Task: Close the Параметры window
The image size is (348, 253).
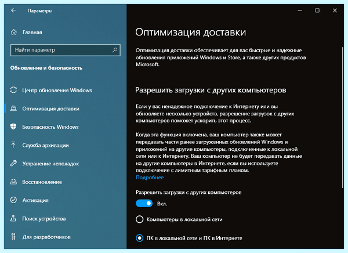Action: pyautogui.click(x=335, y=10)
